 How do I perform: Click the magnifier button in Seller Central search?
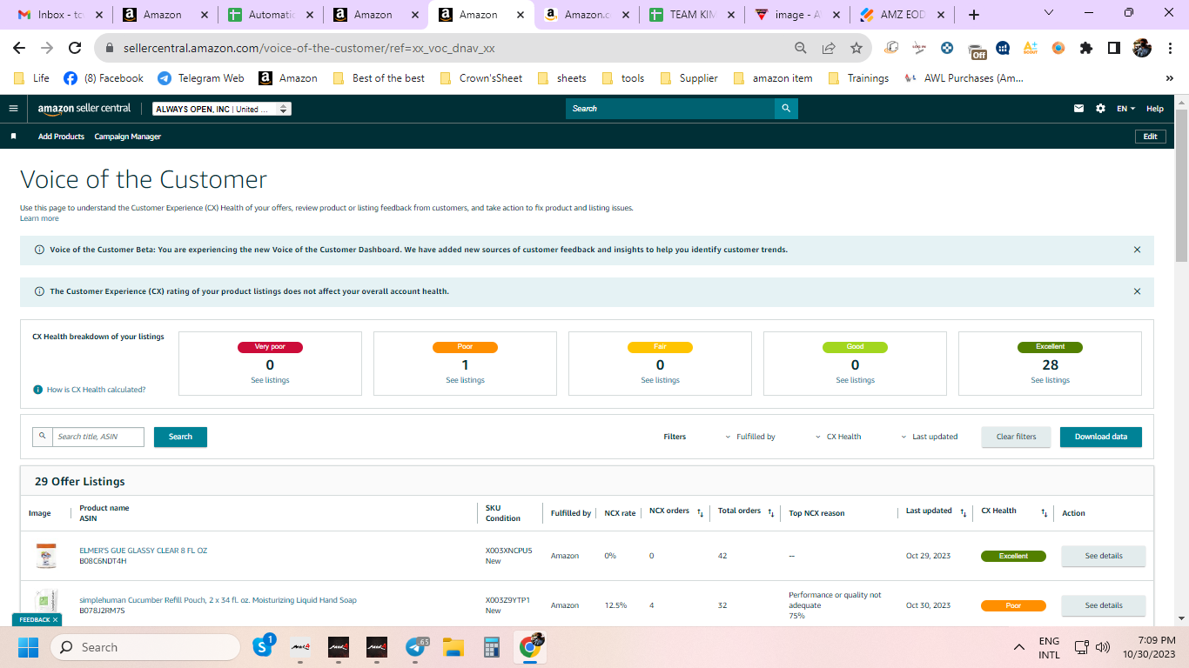[x=786, y=109]
